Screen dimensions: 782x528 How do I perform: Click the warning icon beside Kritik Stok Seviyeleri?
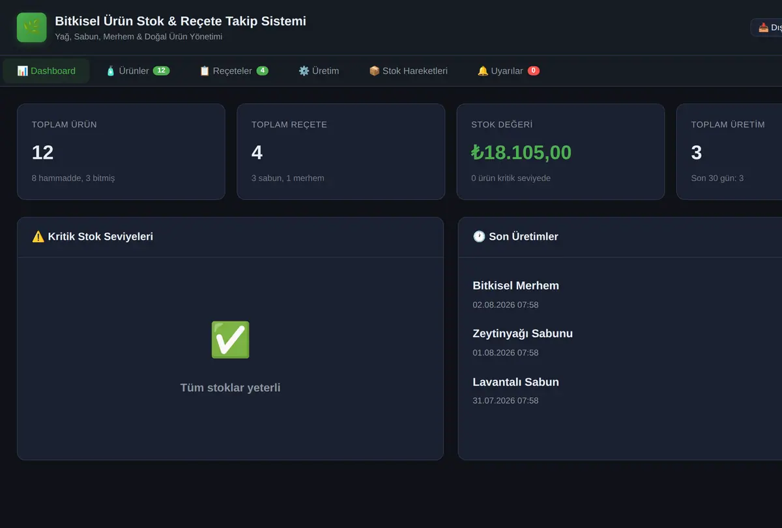38,236
